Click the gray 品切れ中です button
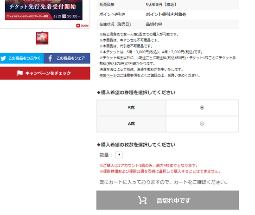Image resolution: width=255 pixels, height=215 pixels. [167, 200]
